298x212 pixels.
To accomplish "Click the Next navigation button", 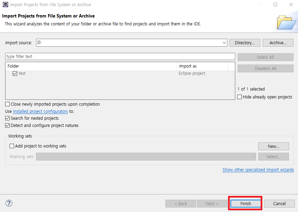I will click(212, 204).
